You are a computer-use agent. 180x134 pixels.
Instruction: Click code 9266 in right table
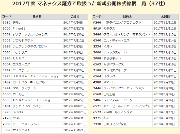97,23
